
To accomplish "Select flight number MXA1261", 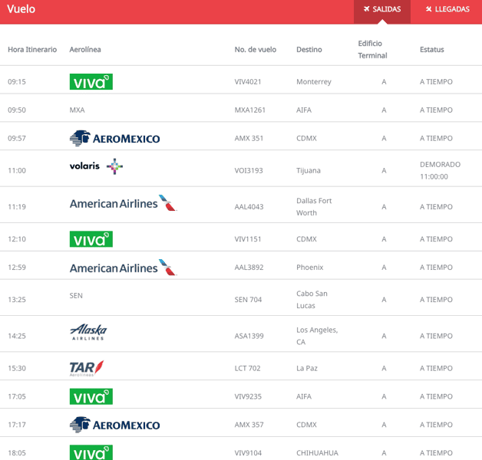I will click(249, 110).
